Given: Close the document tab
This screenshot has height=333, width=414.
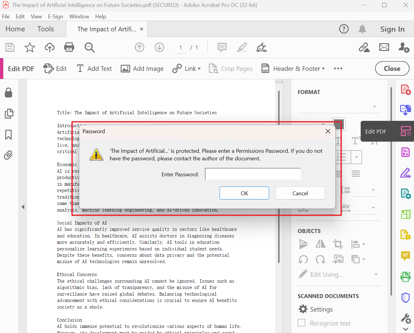Looking at the screenshot, I should tap(142, 29).
